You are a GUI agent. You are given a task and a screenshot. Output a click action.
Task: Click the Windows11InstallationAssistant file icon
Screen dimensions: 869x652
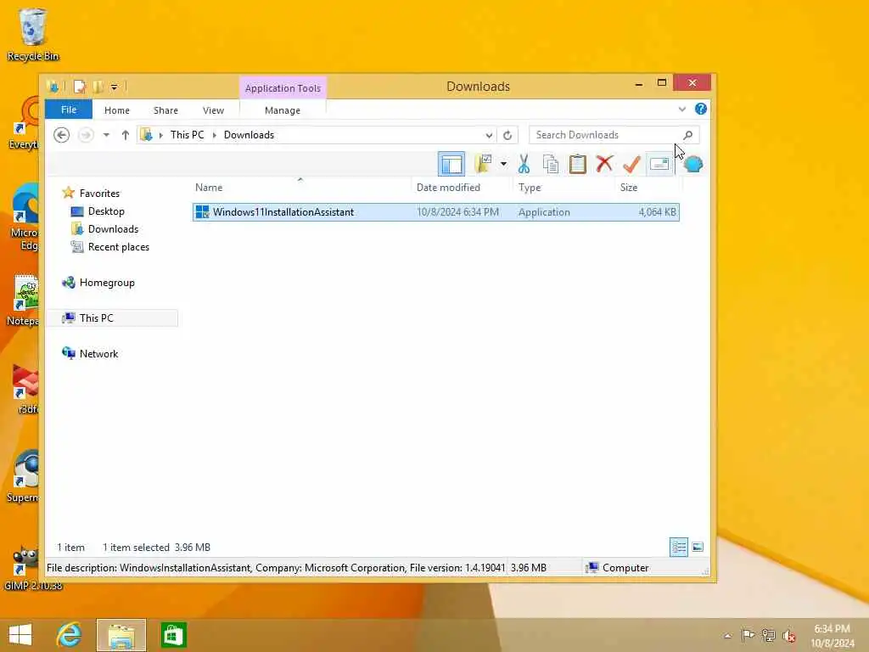tap(202, 212)
